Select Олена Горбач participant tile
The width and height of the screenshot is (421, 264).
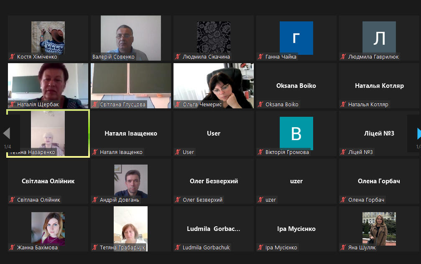point(379,181)
